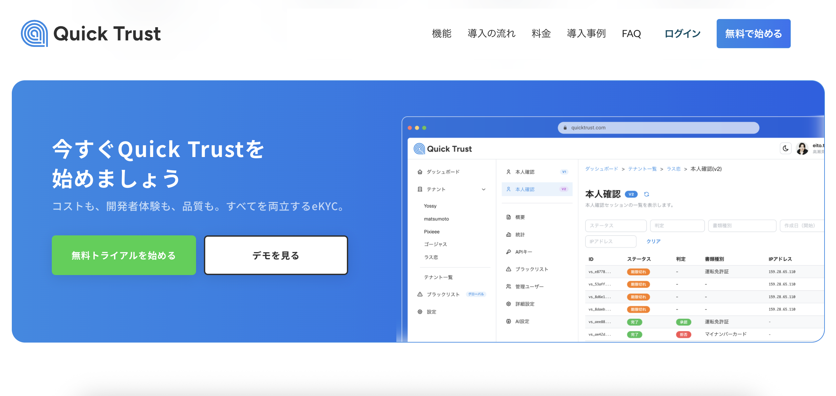
Task: Click ラス恋 breadcrumb link
Action: coord(674,169)
